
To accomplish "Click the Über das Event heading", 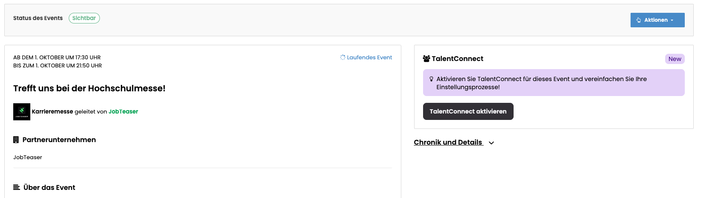I will click(x=49, y=187).
